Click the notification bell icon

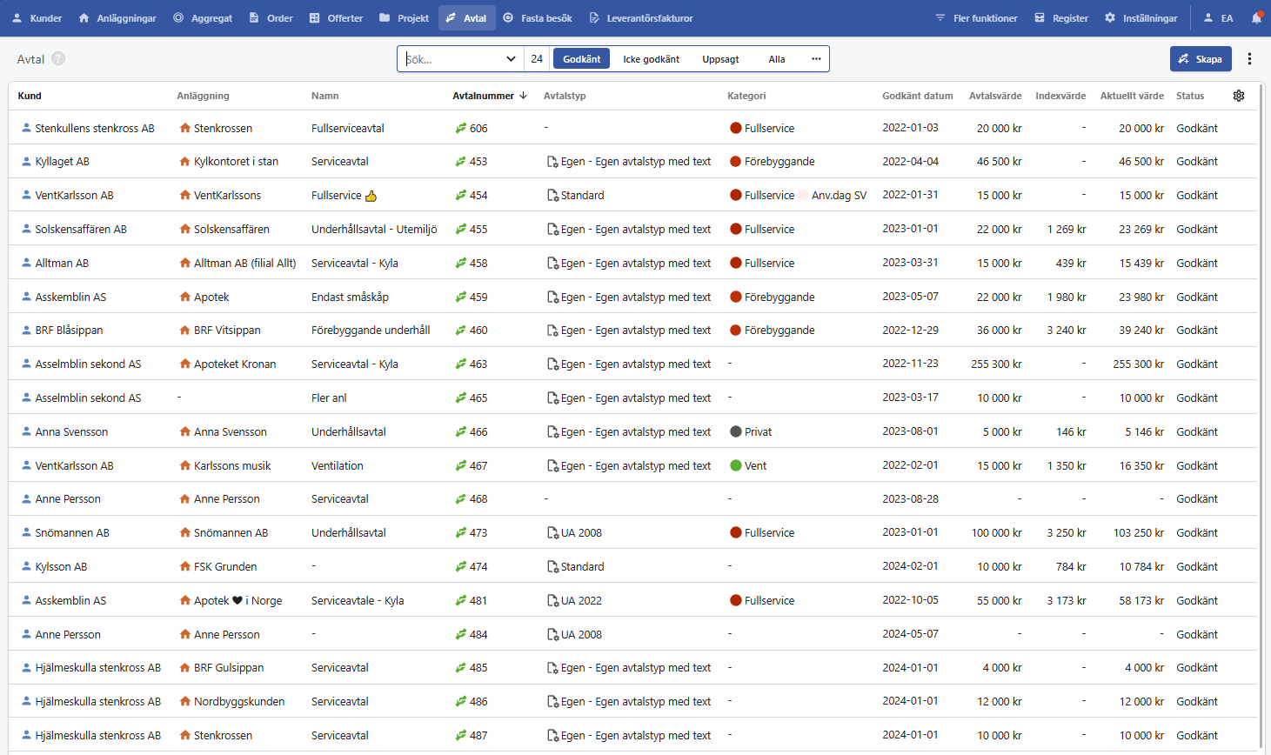coord(1256,17)
